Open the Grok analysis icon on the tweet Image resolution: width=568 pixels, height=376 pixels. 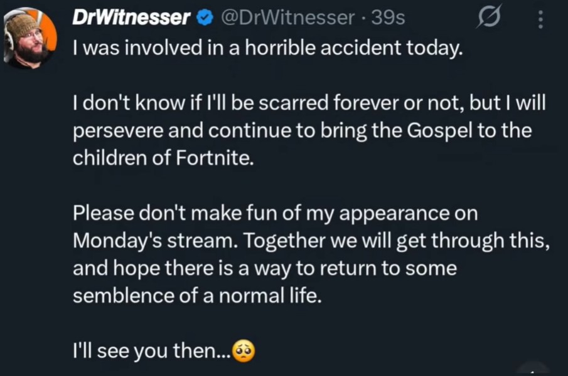488,17
